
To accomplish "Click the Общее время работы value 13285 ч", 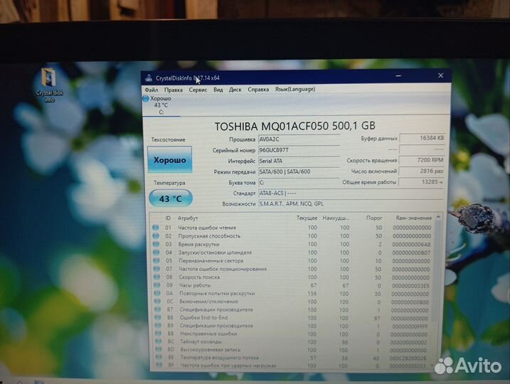I will tap(421, 182).
